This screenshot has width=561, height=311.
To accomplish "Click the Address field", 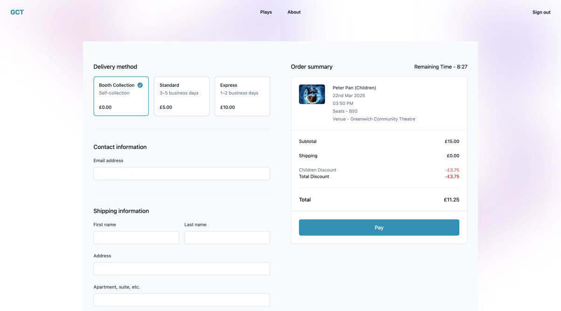I will click(181, 269).
